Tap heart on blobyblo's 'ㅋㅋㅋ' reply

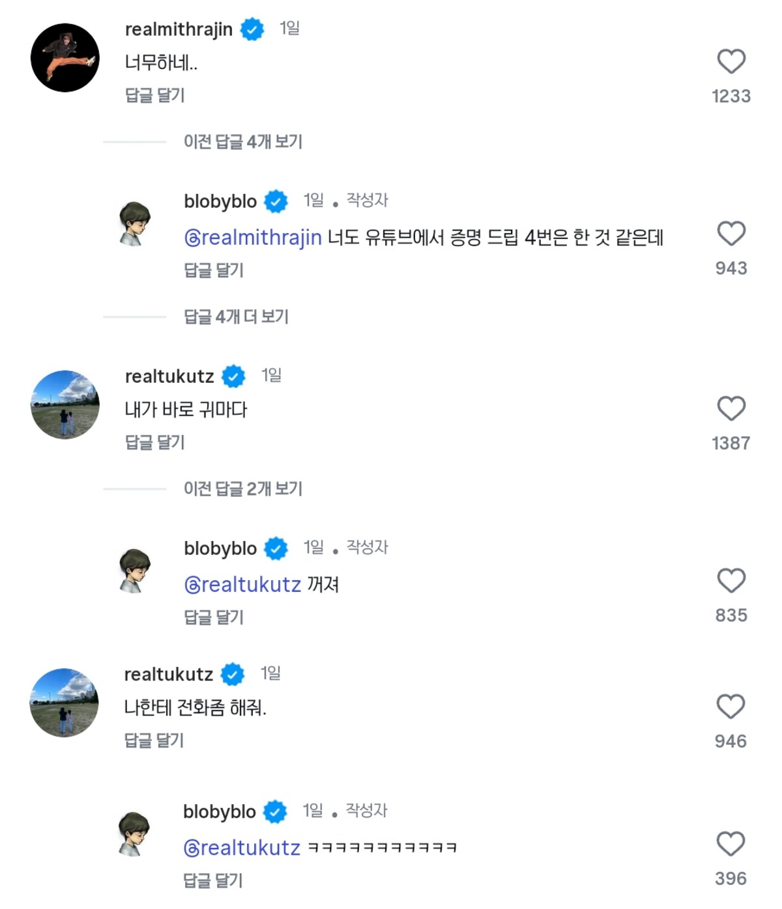coord(730,845)
